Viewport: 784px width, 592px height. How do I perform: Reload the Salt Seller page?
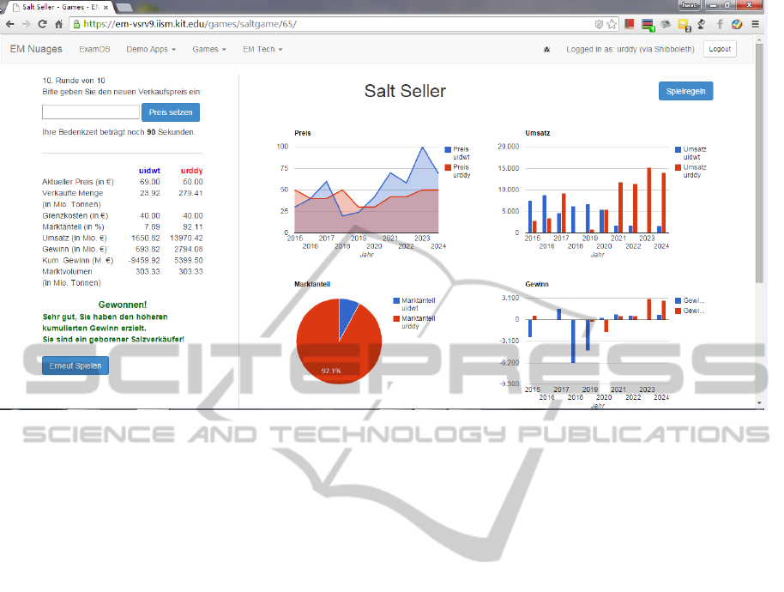41,24
